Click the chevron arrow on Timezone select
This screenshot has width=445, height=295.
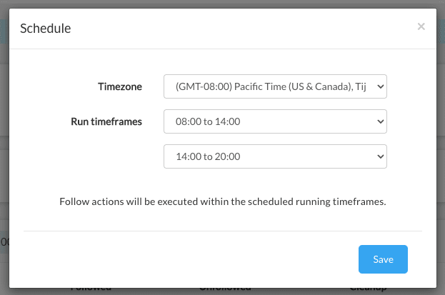[380, 86]
